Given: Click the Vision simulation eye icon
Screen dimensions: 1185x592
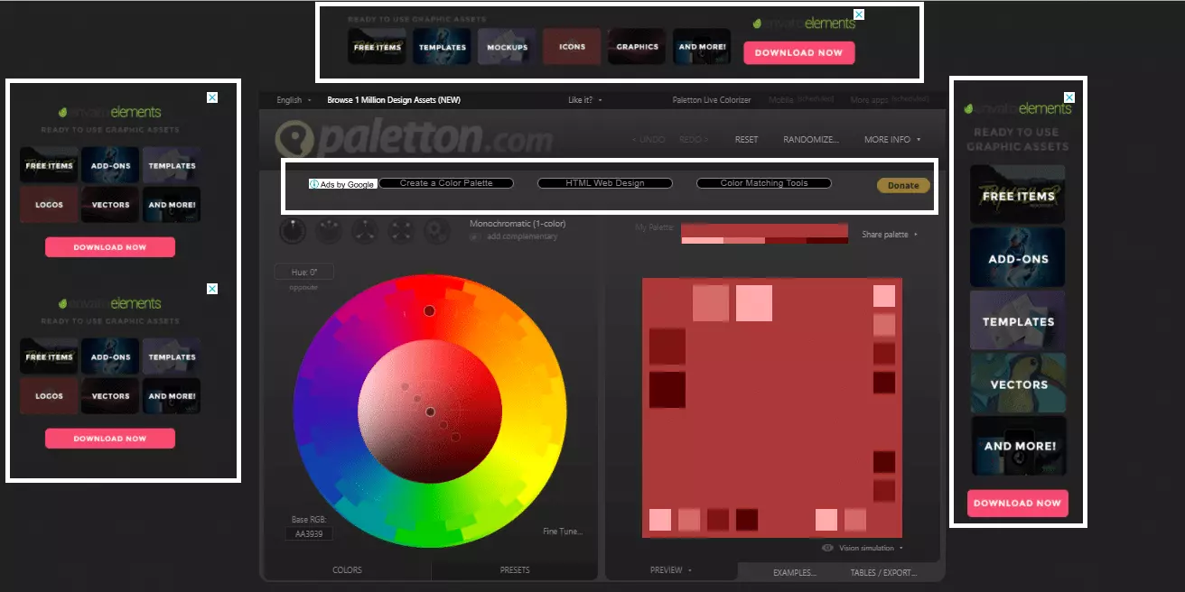Looking at the screenshot, I should coord(827,548).
